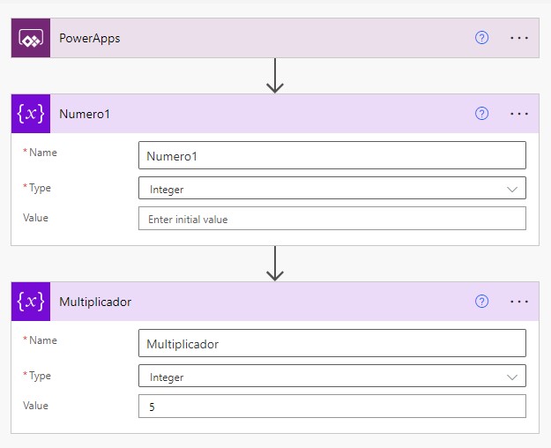Click the Numero1 Name input field

point(331,156)
